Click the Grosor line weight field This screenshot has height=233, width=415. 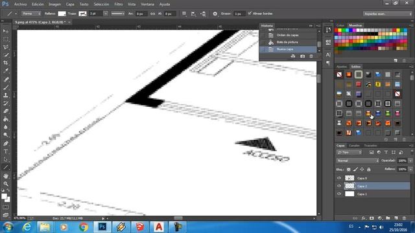point(239,14)
